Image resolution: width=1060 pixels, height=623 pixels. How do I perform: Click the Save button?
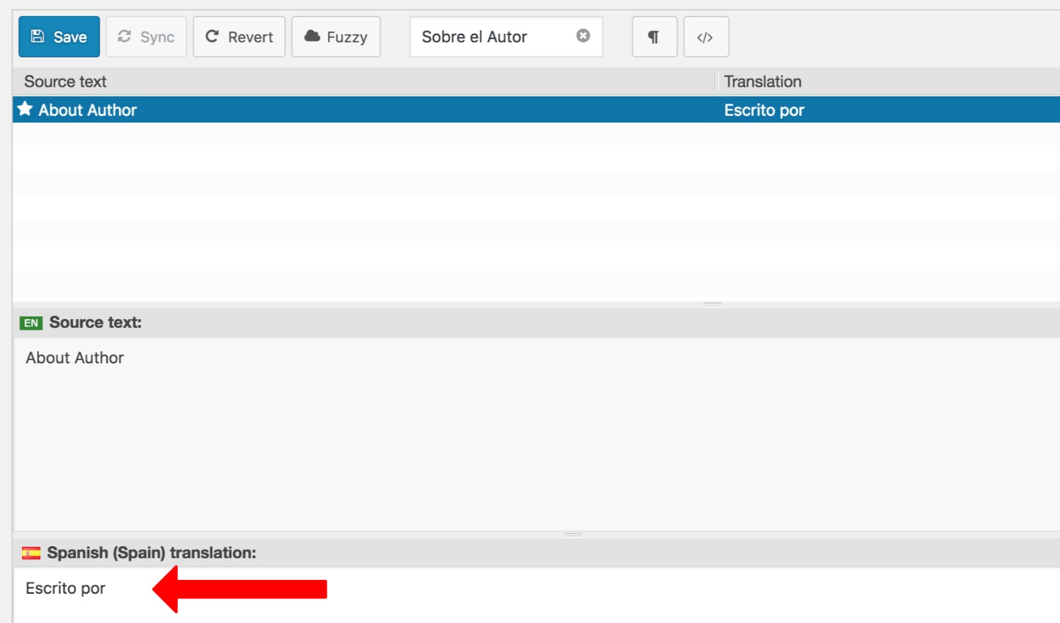click(x=59, y=37)
